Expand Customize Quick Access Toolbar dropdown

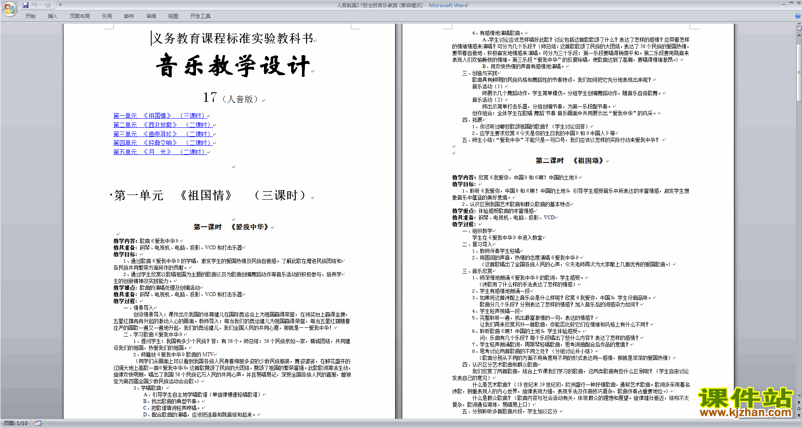point(60,5)
